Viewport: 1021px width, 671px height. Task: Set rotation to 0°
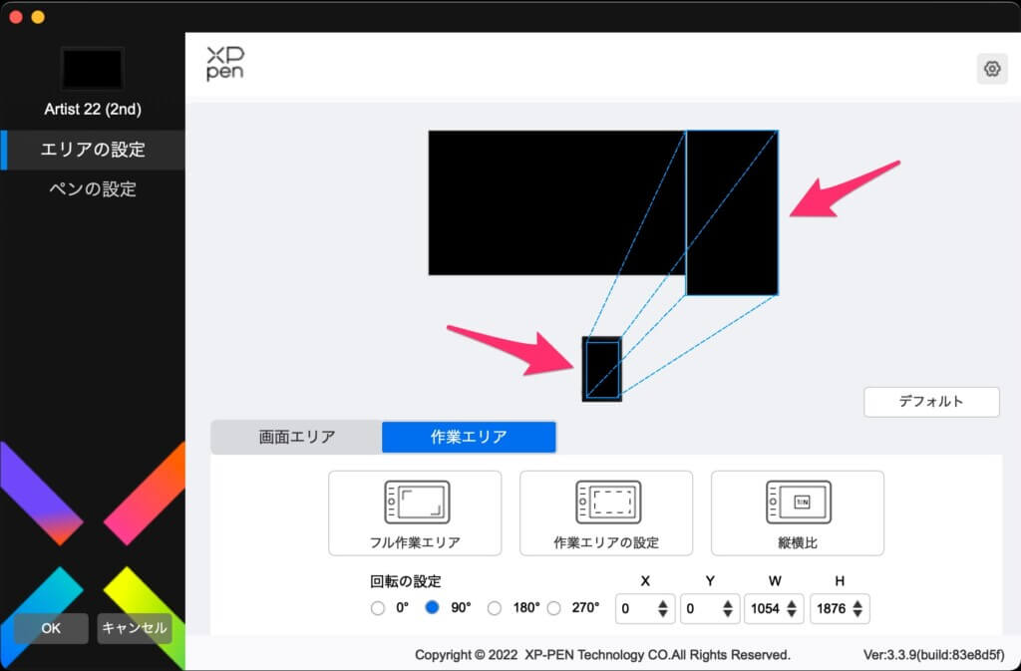coord(378,608)
